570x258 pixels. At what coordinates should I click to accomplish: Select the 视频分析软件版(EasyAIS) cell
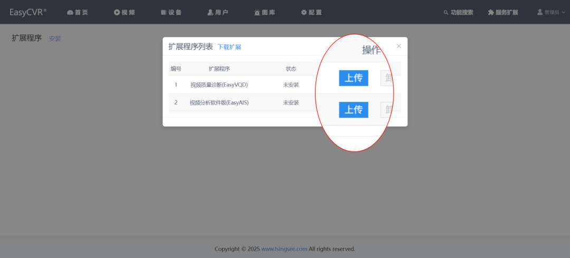coord(219,102)
